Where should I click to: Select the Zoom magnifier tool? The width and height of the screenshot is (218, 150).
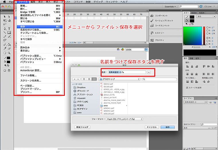[9, 53]
